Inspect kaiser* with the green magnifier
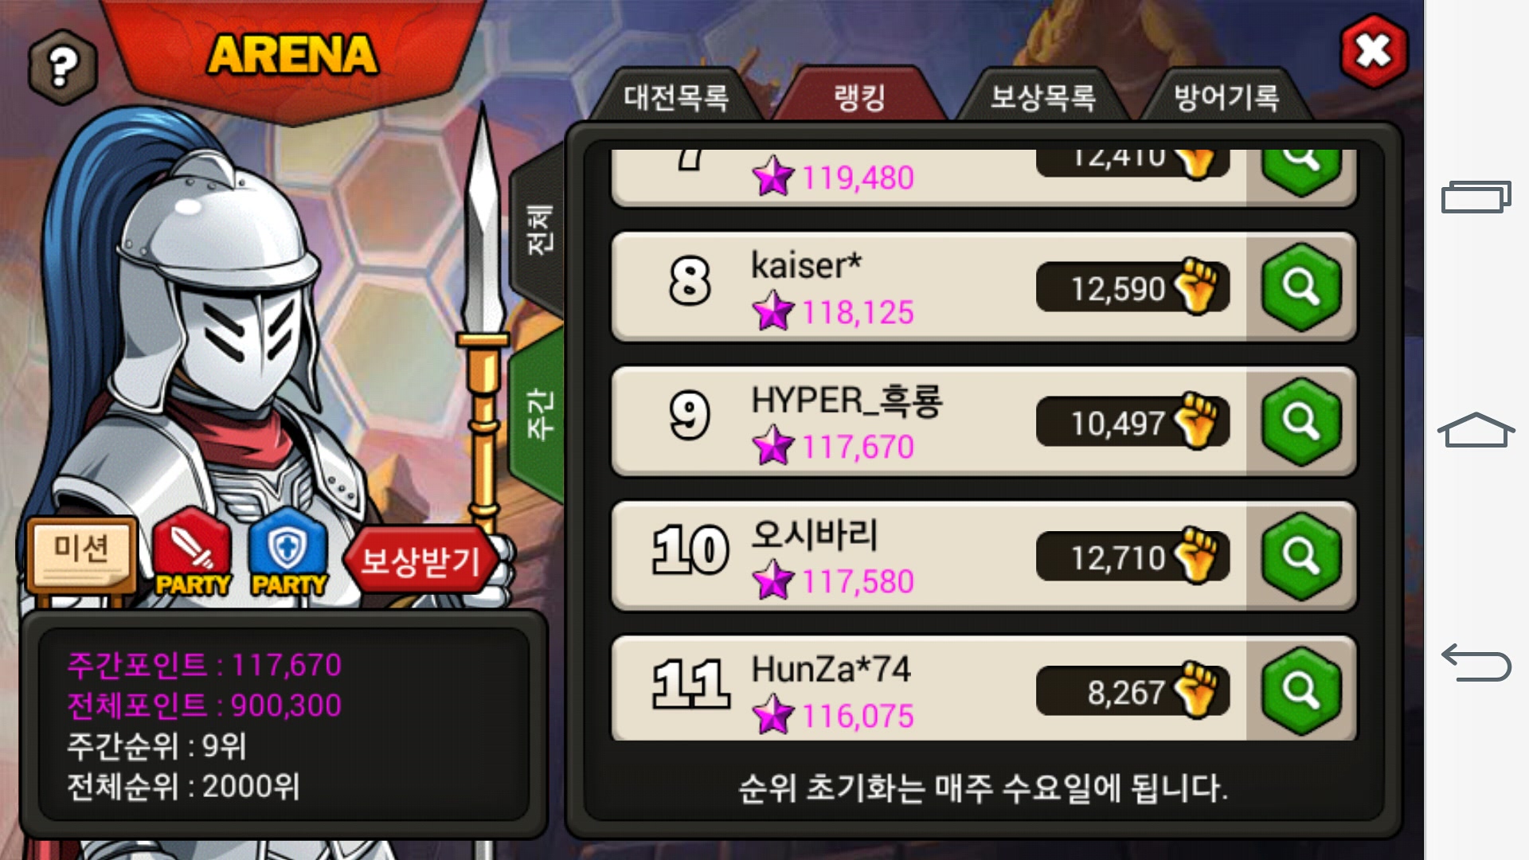 click(1301, 287)
